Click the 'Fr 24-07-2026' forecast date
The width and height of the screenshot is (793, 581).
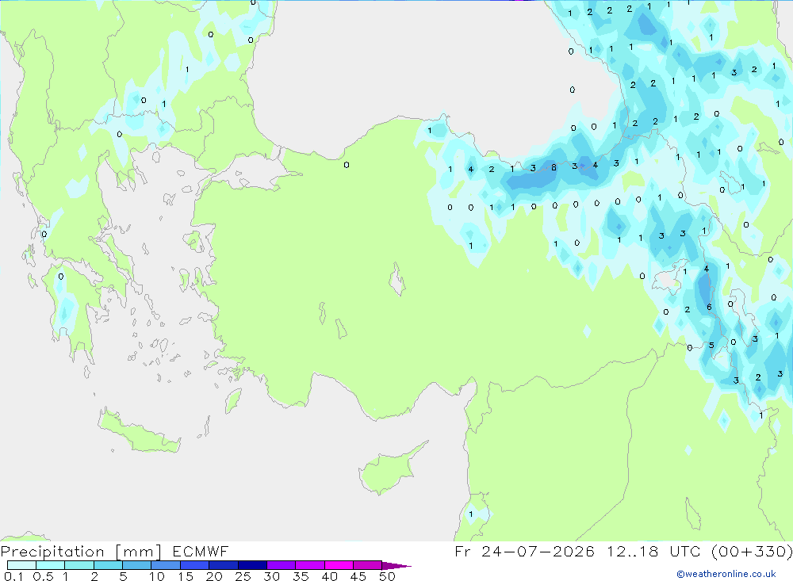pyautogui.click(x=524, y=551)
